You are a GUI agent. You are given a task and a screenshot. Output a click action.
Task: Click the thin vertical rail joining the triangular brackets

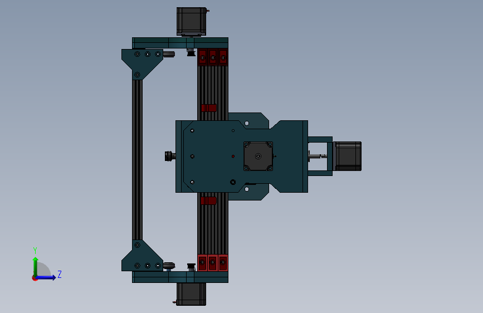(138, 160)
